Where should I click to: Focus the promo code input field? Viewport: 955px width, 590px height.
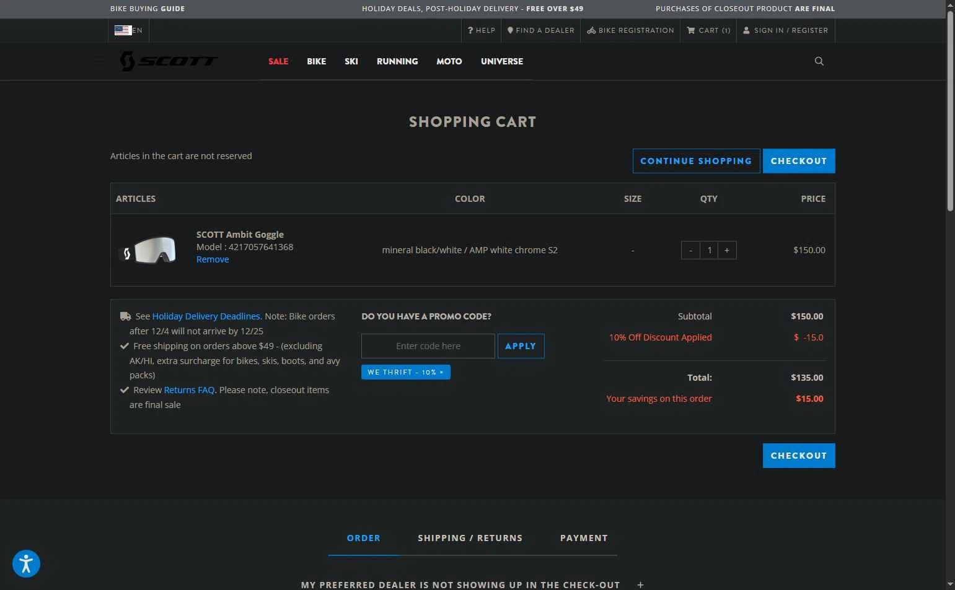428,346
